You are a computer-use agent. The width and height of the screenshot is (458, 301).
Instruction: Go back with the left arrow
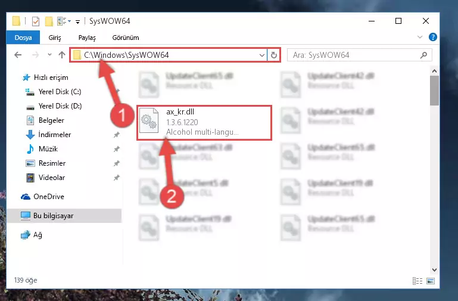click(x=18, y=55)
